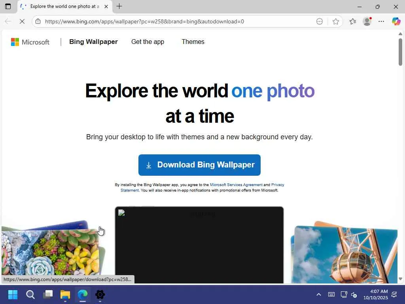The height and width of the screenshot is (304, 405).
Task: Switch to Microsoft Edge taskbar icon
Action: tap(83, 294)
